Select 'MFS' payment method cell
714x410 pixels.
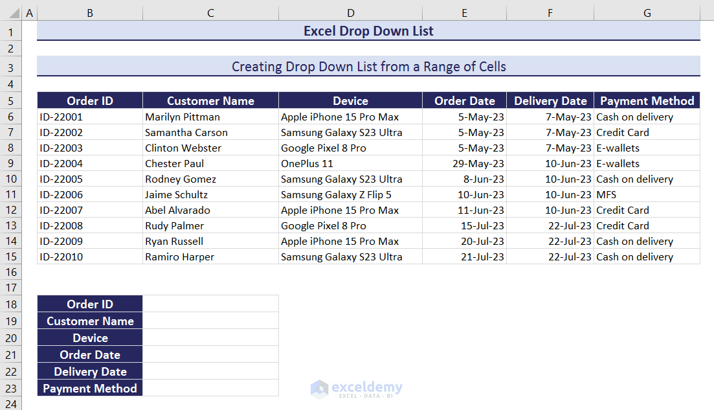(x=647, y=194)
